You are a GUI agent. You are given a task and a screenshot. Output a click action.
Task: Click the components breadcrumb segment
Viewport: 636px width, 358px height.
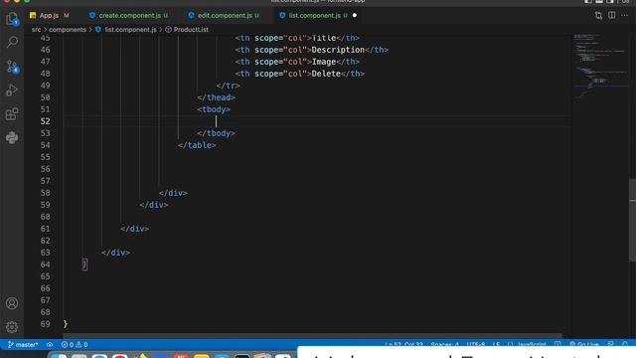[68, 30]
